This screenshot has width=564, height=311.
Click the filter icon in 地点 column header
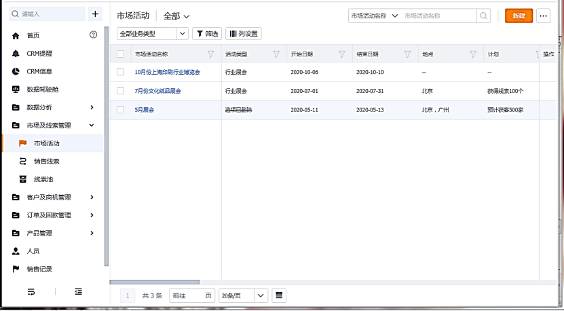pos(473,54)
